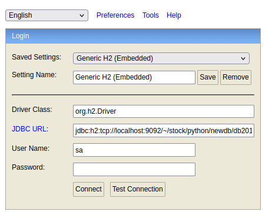This screenshot has width=272, height=218.
Task: Open the Help link
Action: pos(174,15)
